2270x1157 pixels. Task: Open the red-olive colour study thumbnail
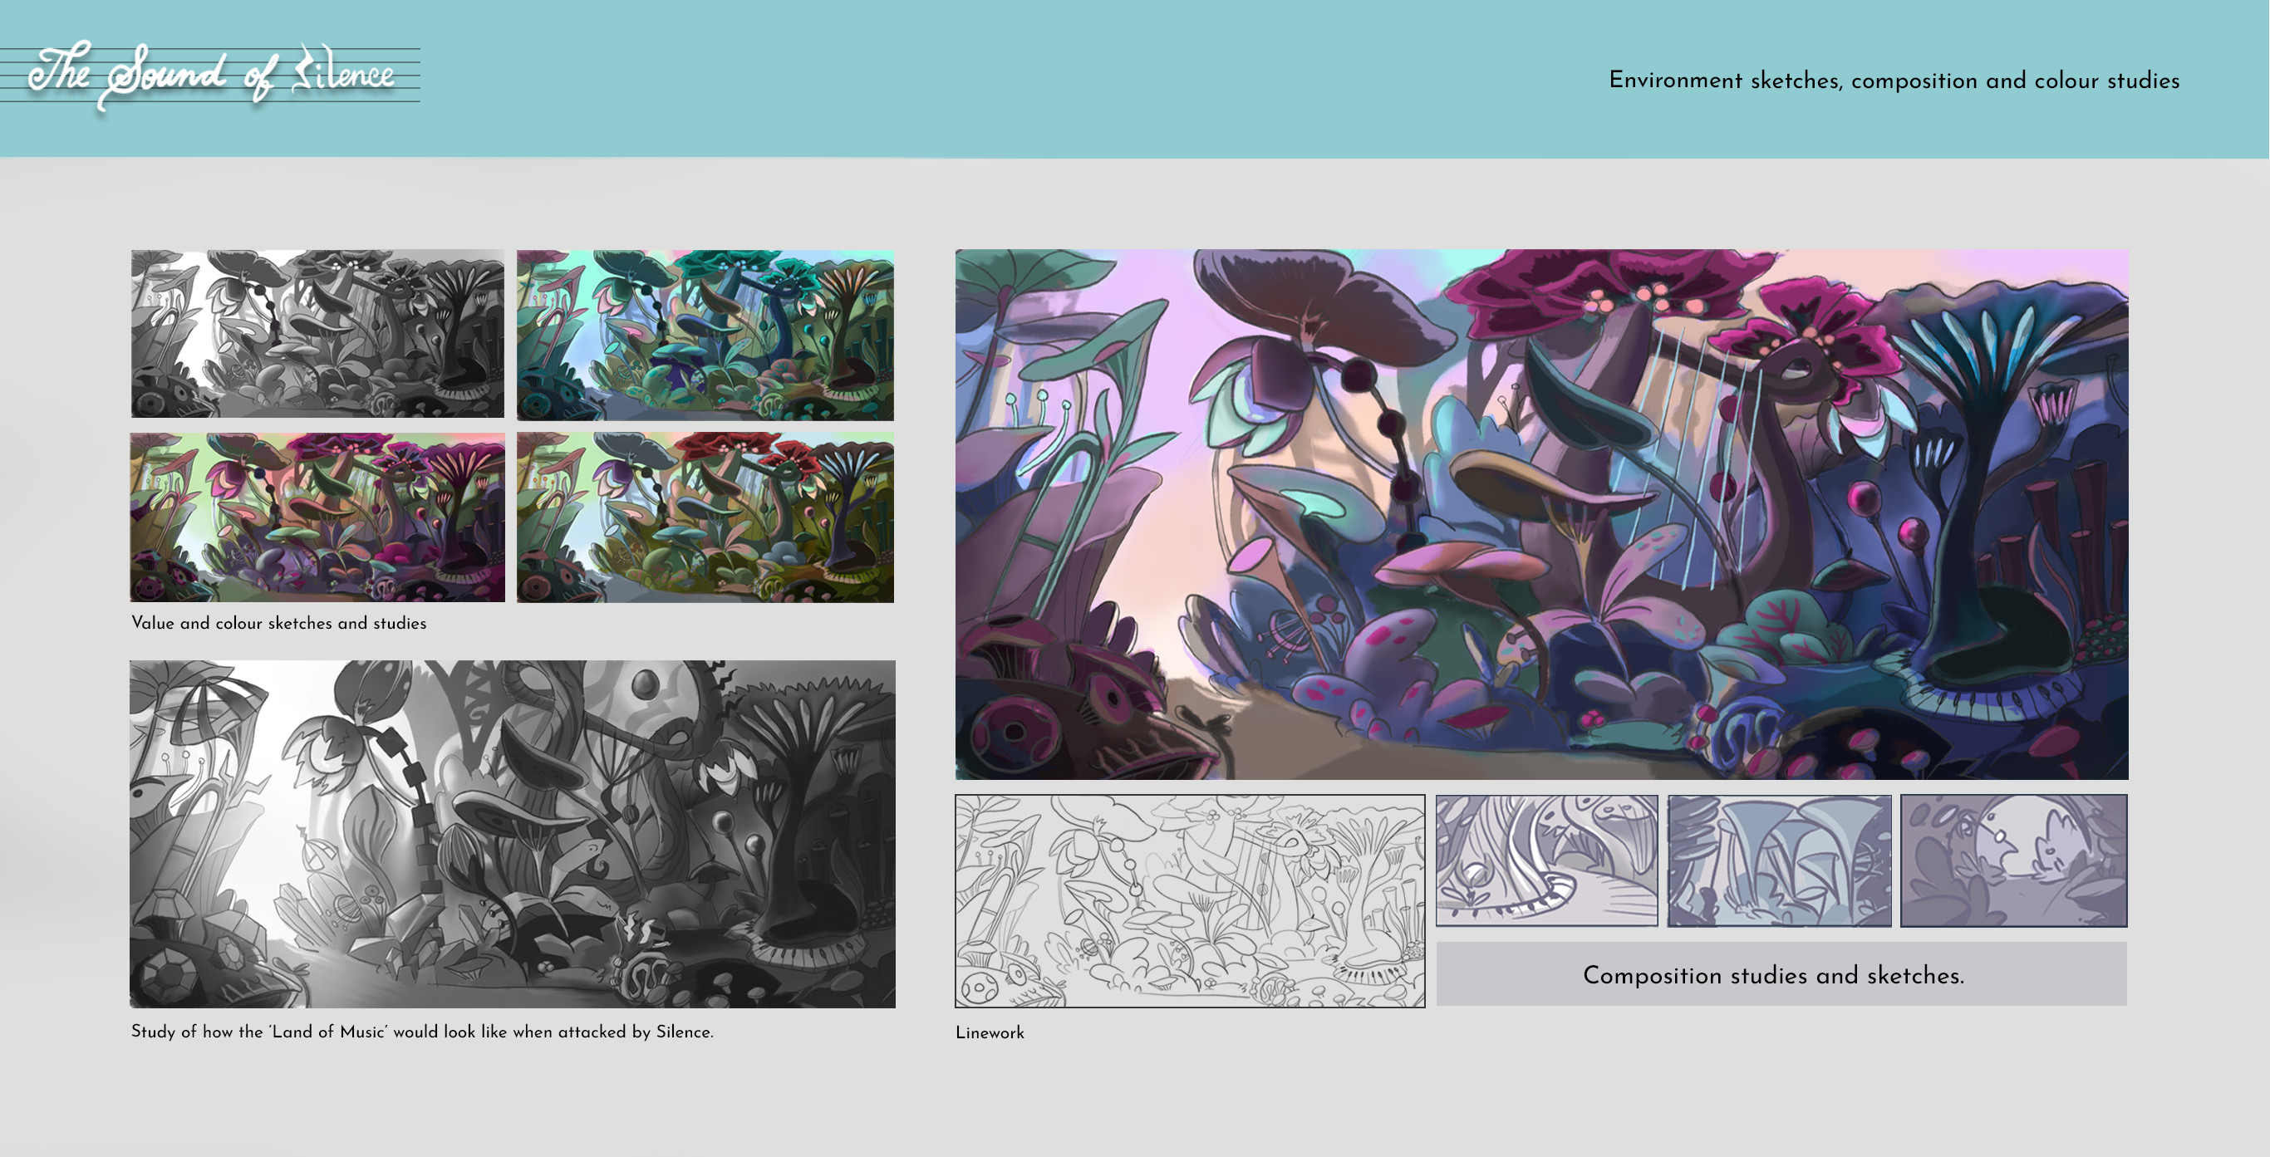click(705, 517)
